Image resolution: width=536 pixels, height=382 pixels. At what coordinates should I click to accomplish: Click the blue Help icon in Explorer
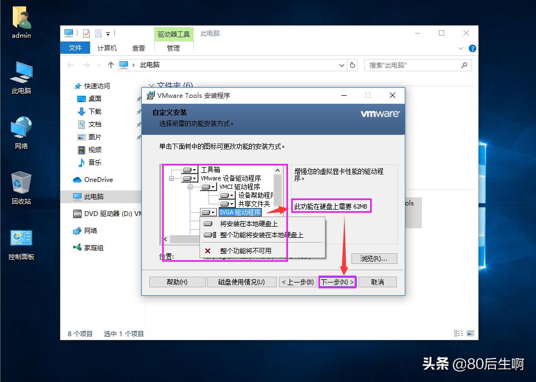click(473, 48)
